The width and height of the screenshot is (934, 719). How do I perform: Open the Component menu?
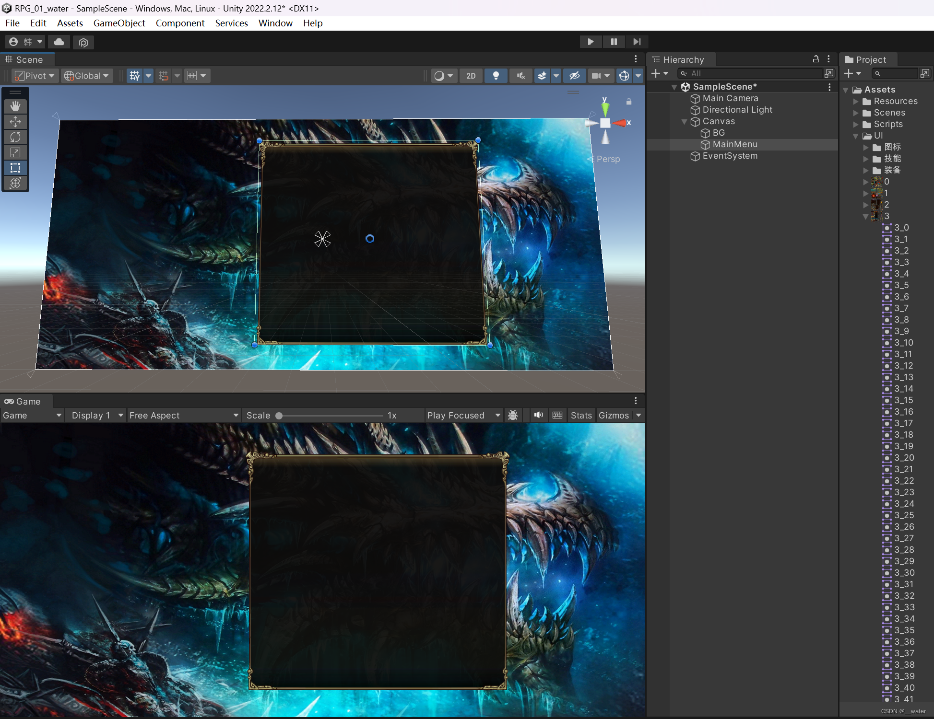[x=180, y=23]
